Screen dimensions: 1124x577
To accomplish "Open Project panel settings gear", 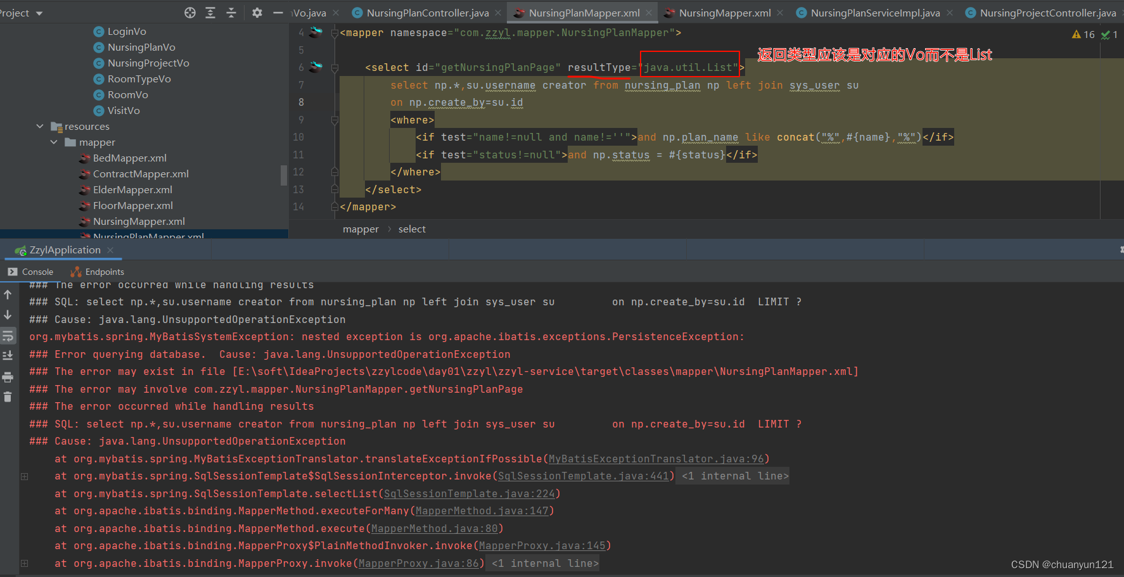I will pyautogui.click(x=257, y=13).
